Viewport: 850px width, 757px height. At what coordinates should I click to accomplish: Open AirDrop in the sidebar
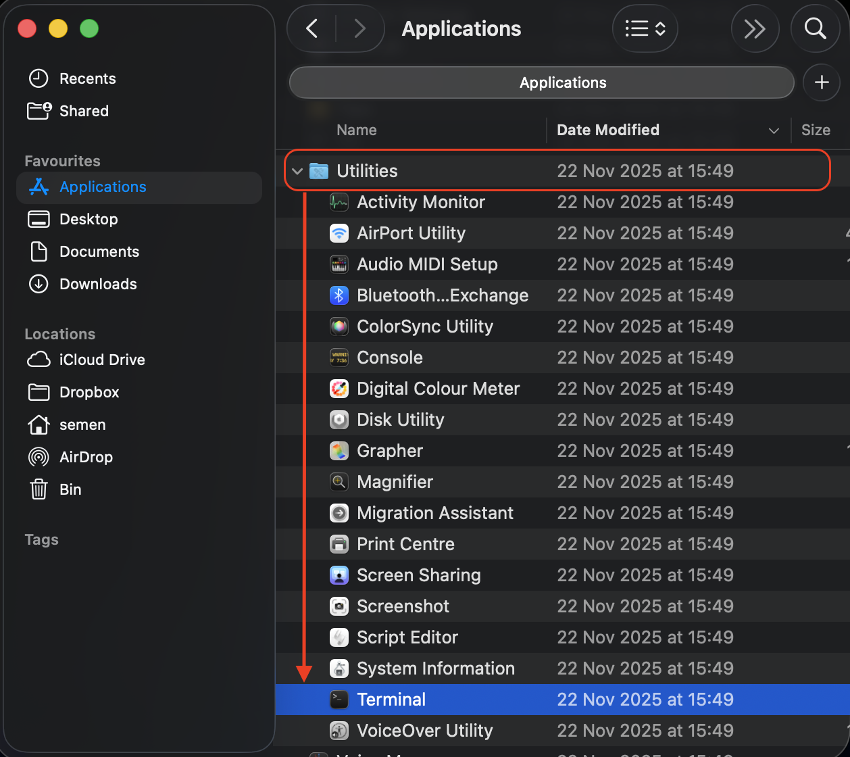tap(139, 457)
